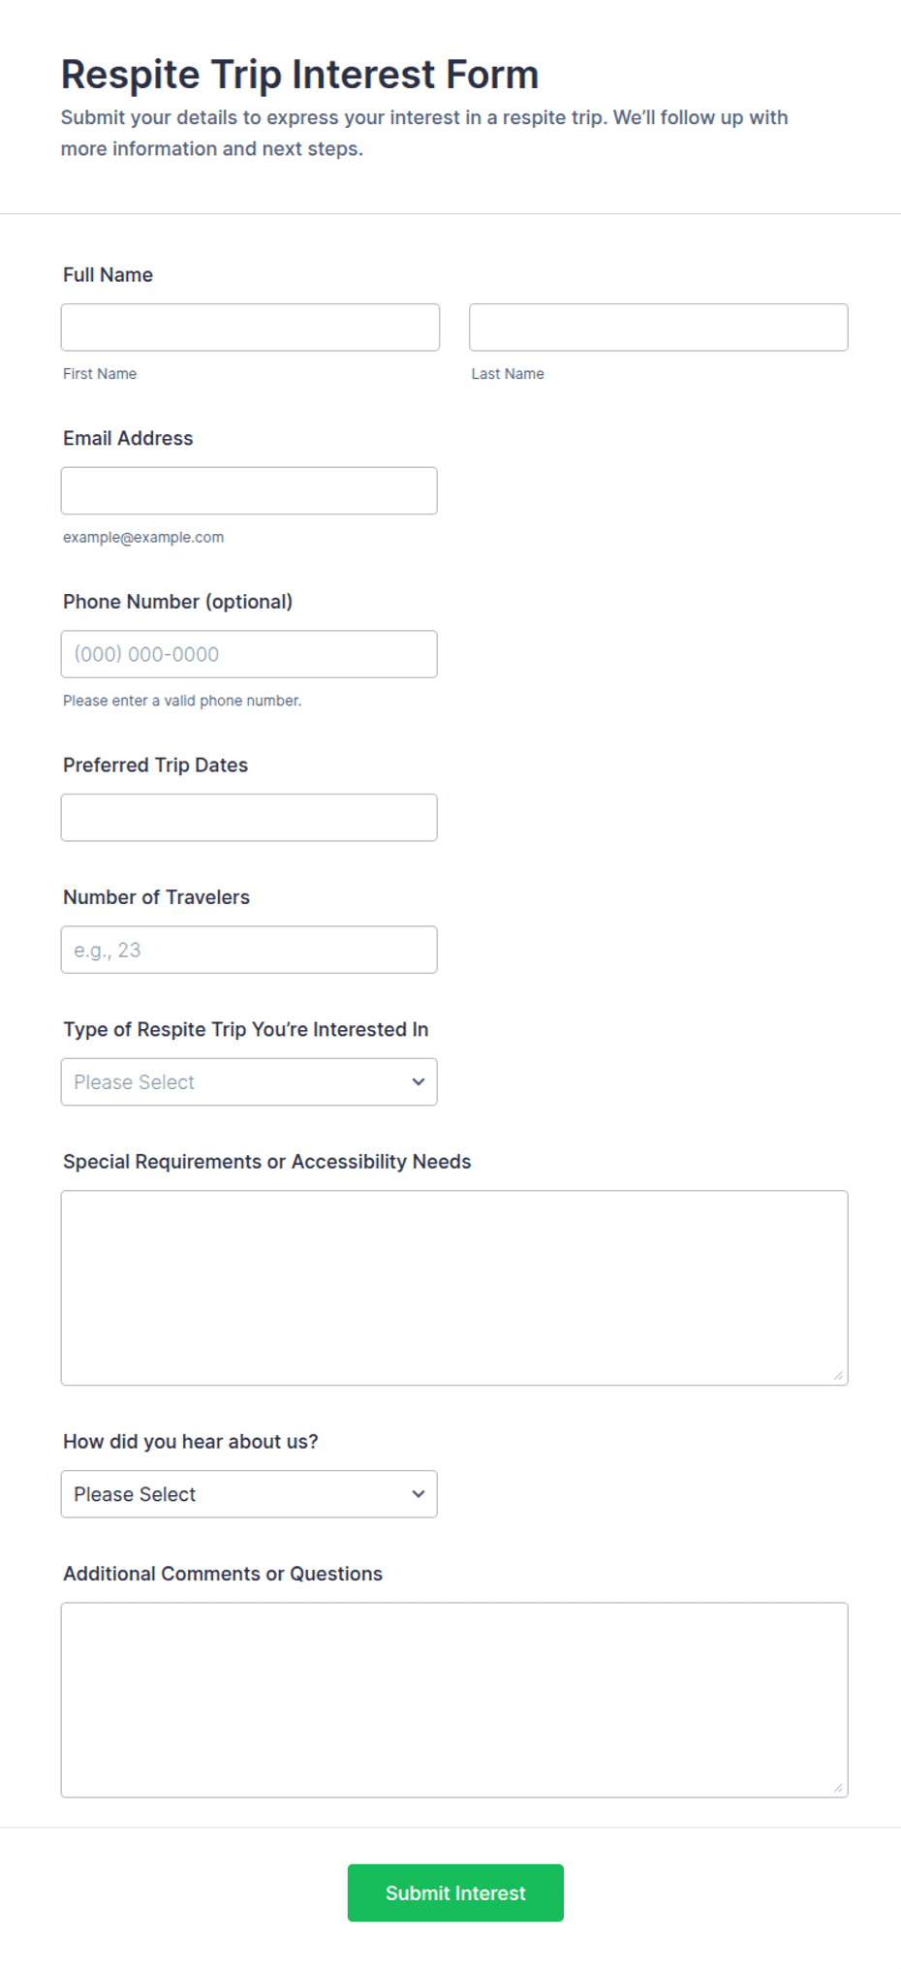Click the Phone Number (optional) label
The image size is (901, 1969).
[x=177, y=602]
